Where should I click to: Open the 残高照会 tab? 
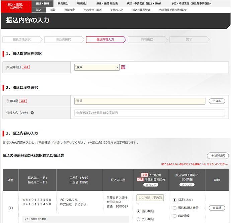pos(63,3)
